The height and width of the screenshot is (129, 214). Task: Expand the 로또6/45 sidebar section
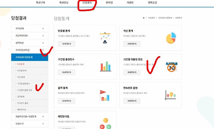click(43, 28)
